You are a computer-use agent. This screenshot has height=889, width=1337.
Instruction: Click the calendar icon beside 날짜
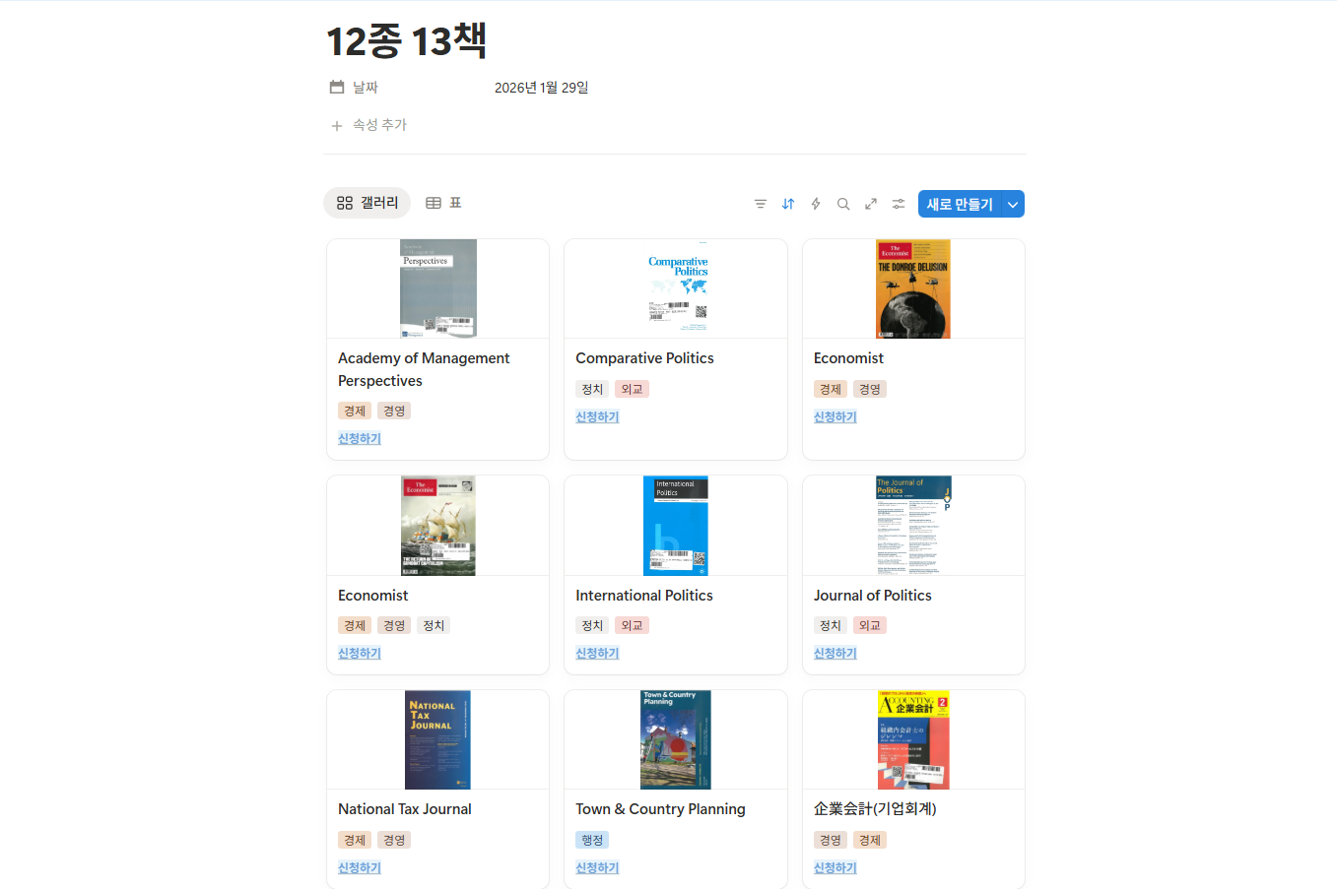(337, 88)
